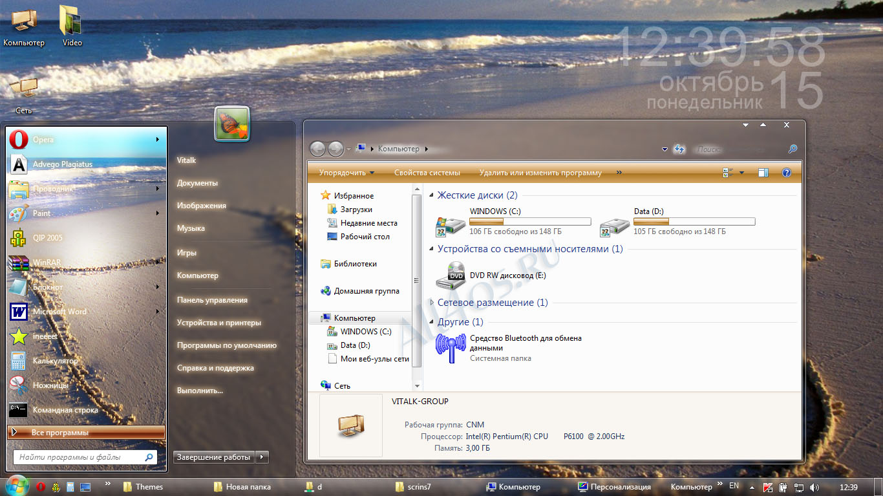Viewport: 883px width, 496px height.
Task: Click Удалить или изменить программу
Action: (x=540, y=173)
